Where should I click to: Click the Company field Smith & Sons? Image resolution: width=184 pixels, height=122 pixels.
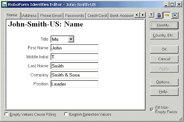(74, 75)
